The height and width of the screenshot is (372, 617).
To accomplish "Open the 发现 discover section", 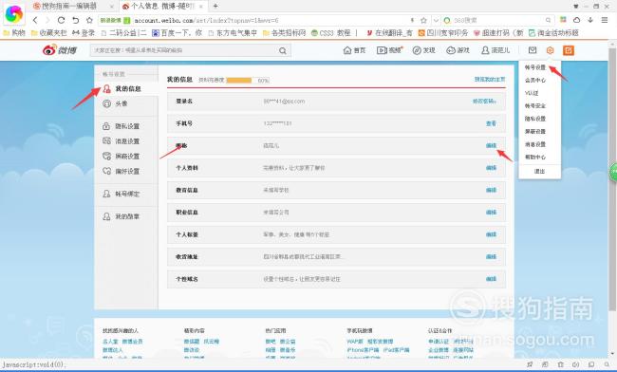I will (x=423, y=50).
